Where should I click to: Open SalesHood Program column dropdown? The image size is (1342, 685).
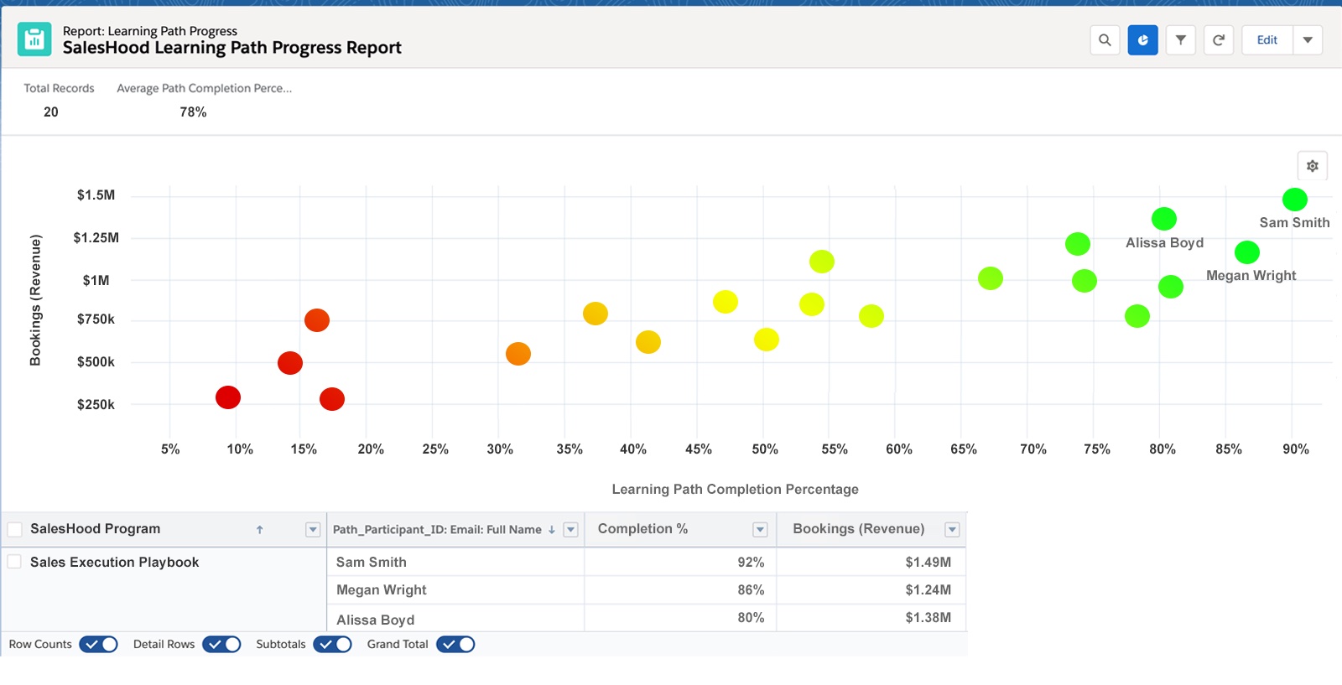click(x=313, y=530)
